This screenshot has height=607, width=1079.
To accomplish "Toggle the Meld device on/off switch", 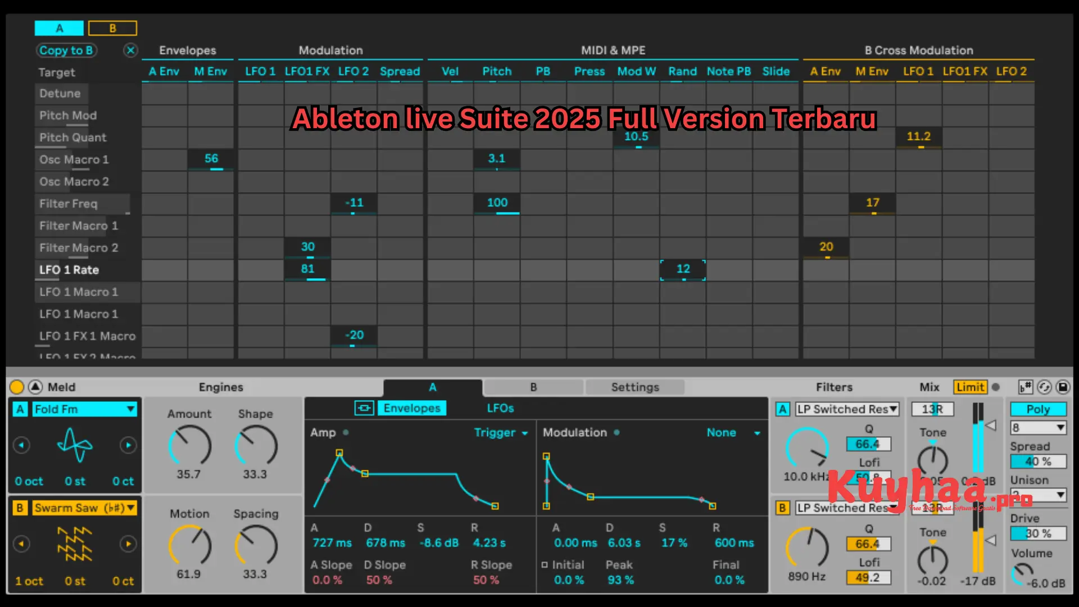I will [16, 387].
